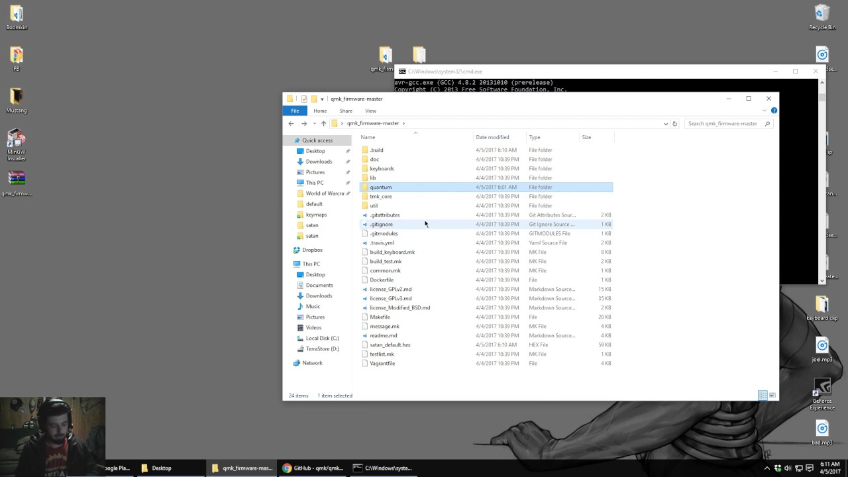
Task: Select the GeForce Experience desktop shortcut
Action: (x=822, y=394)
